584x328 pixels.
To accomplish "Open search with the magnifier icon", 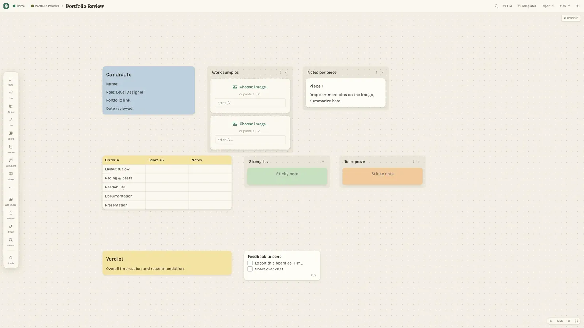I will [496, 6].
